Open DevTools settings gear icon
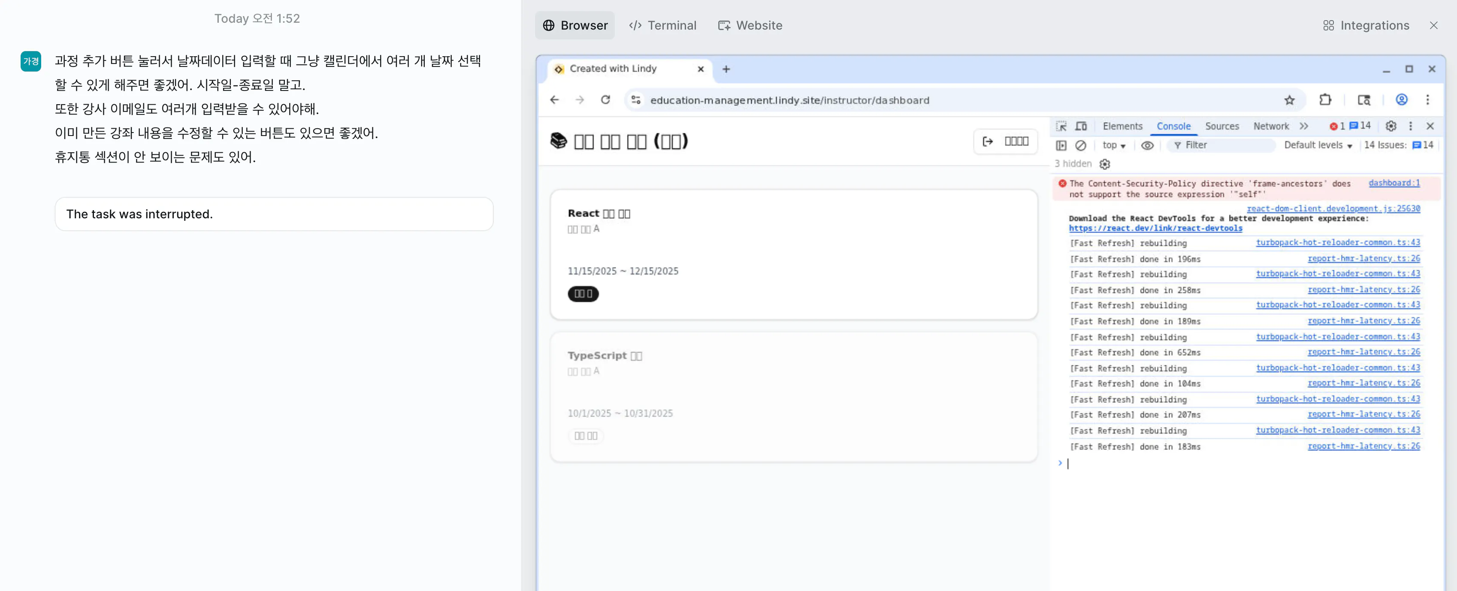The width and height of the screenshot is (1457, 591). coord(1390,126)
